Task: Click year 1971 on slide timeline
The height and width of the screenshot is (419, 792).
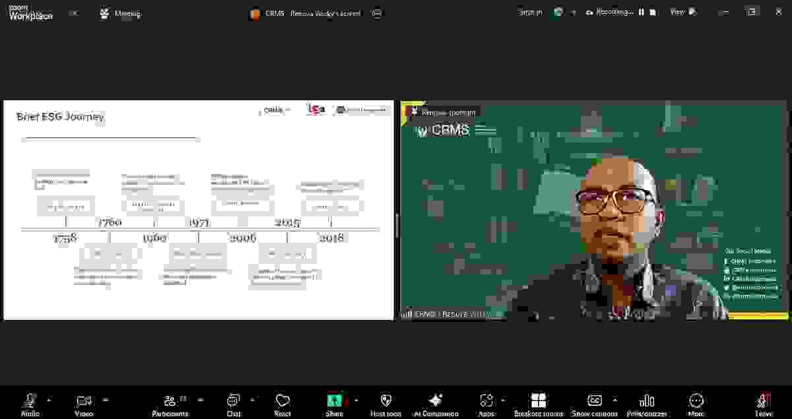Action: pos(199,222)
